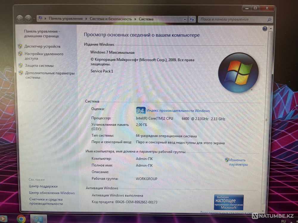The height and width of the screenshot is (223, 298).
Task: Expand arrow after 'Панель управления' breadcrumb
Action: pos(86,19)
